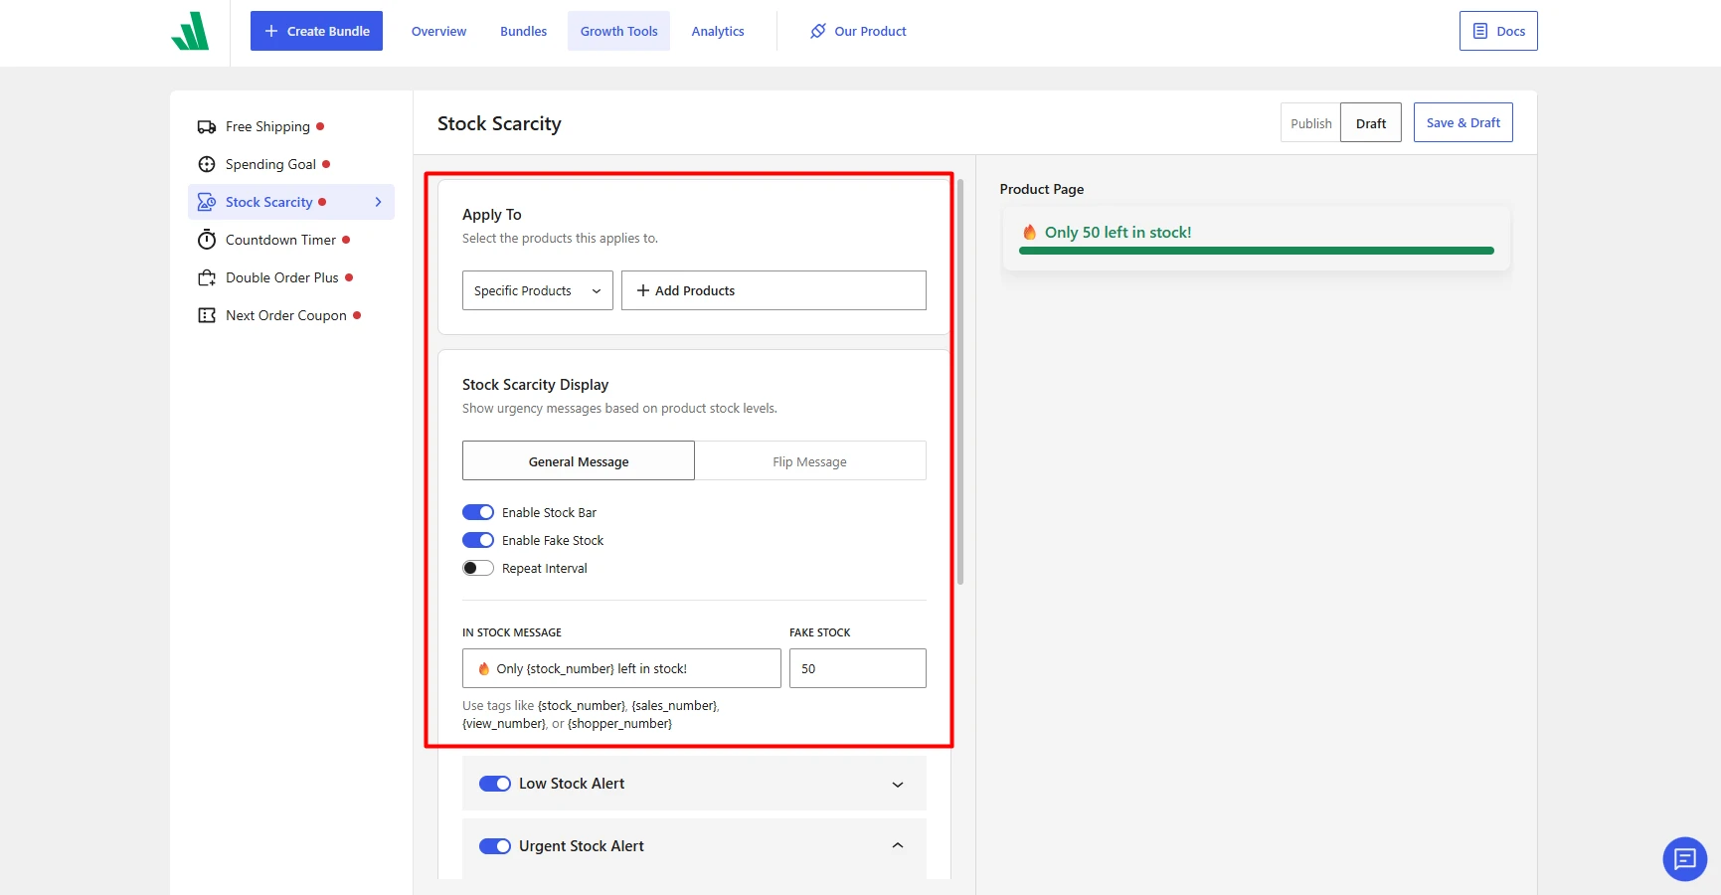Select the General Message tab
This screenshot has width=1721, height=895.
click(x=579, y=460)
